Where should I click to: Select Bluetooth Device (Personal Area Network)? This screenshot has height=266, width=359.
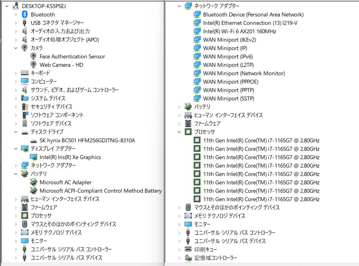click(253, 14)
